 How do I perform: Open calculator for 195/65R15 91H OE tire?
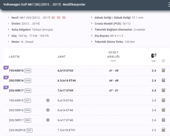coord(163,70)
